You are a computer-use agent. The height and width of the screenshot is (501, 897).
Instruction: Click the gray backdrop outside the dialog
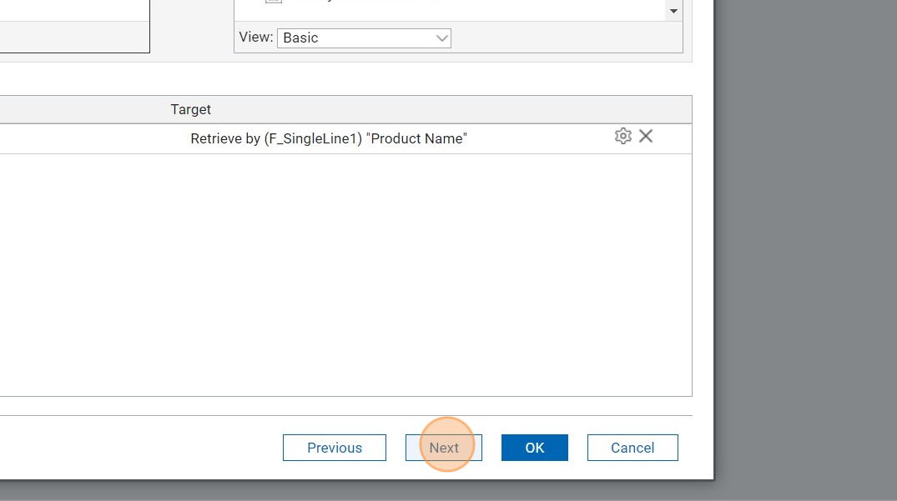tap(805, 250)
